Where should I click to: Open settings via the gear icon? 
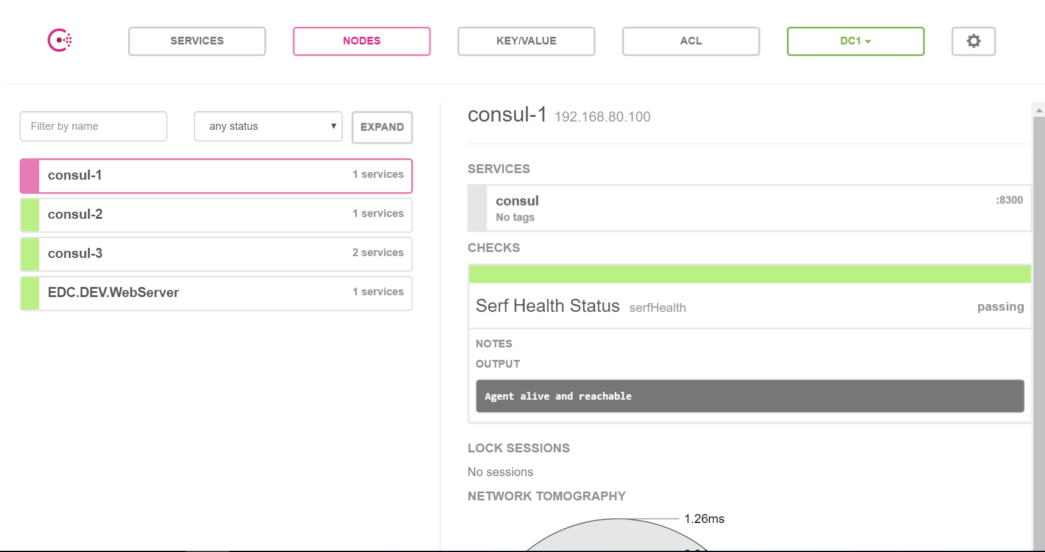coord(973,41)
